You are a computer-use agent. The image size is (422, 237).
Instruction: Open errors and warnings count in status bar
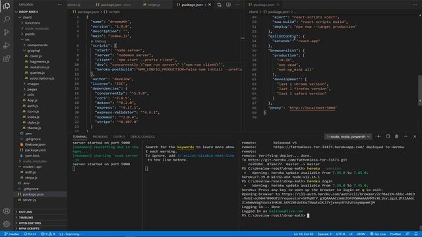(x=48, y=234)
